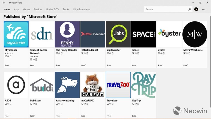Switch to the Apps tab
Image resolution: width=211 pixels, height=119 pixels.
click(17, 9)
